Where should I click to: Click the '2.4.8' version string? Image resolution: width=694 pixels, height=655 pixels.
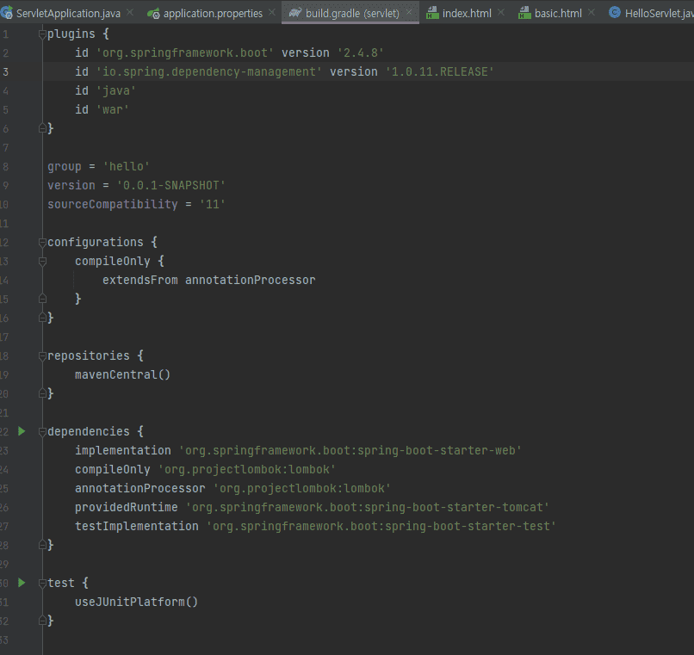(x=360, y=53)
